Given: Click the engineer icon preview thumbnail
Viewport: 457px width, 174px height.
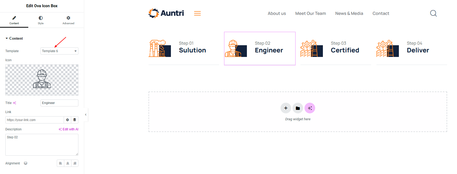Looking at the screenshot, I should [42, 80].
